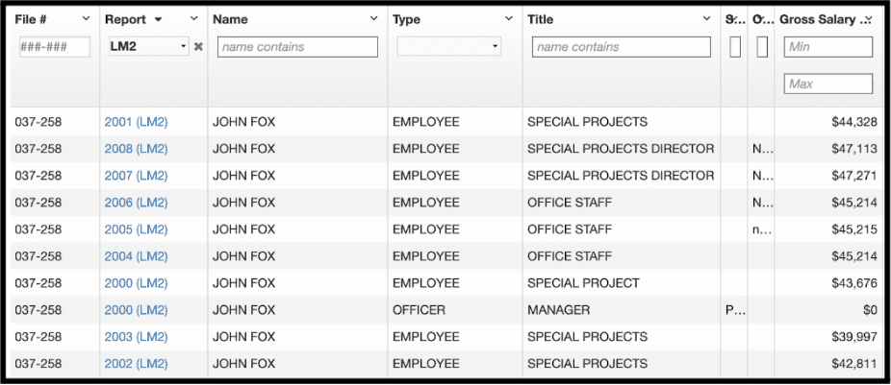
Task: Click the Gross Salary Min field
Action: point(828,46)
